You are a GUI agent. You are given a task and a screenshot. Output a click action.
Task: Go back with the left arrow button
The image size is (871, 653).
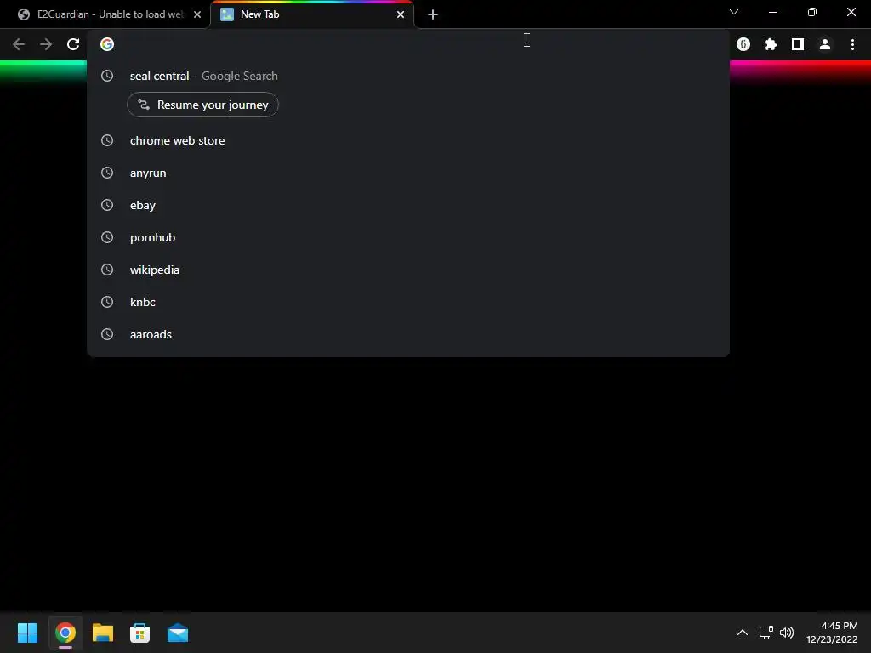coord(19,44)
